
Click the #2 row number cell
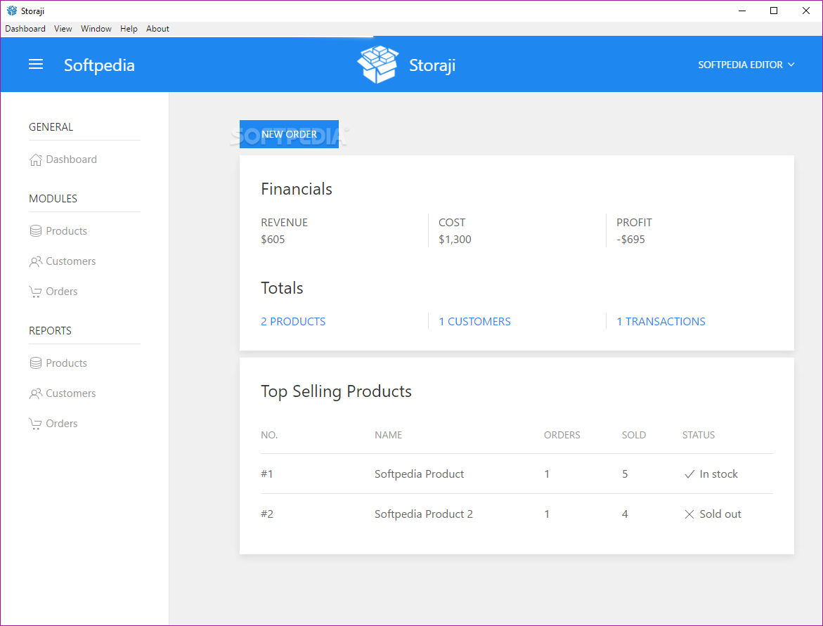click(267, 514)
